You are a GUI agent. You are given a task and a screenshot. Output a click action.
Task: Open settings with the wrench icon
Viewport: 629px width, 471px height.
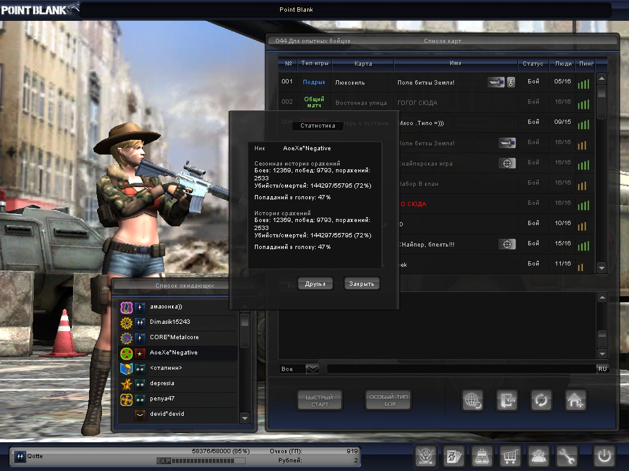click(567, 456)
